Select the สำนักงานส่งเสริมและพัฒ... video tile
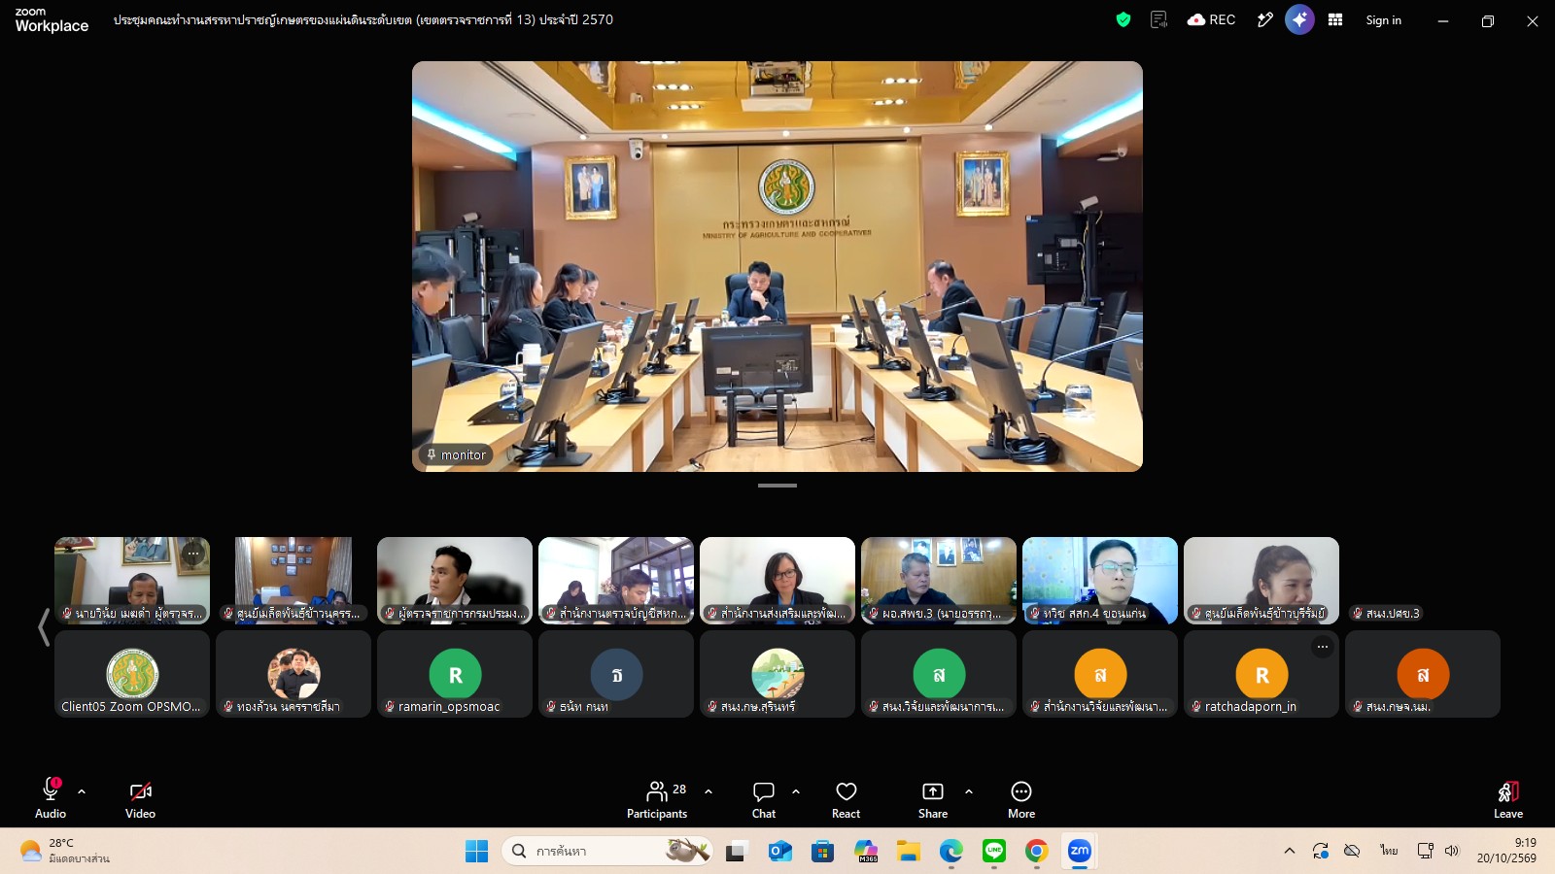Screen dimensions: 1555x874 pos(777,581)
